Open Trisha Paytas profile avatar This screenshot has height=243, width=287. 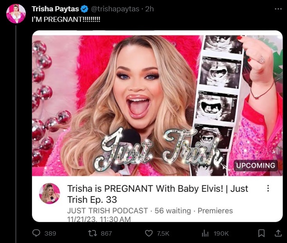pyautogui.click(x=16, y=14)
